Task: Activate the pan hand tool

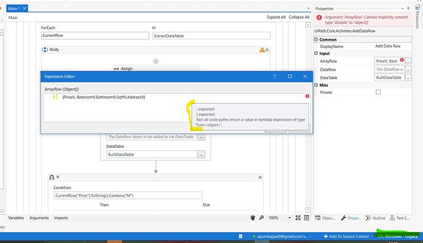Action: 253,218
